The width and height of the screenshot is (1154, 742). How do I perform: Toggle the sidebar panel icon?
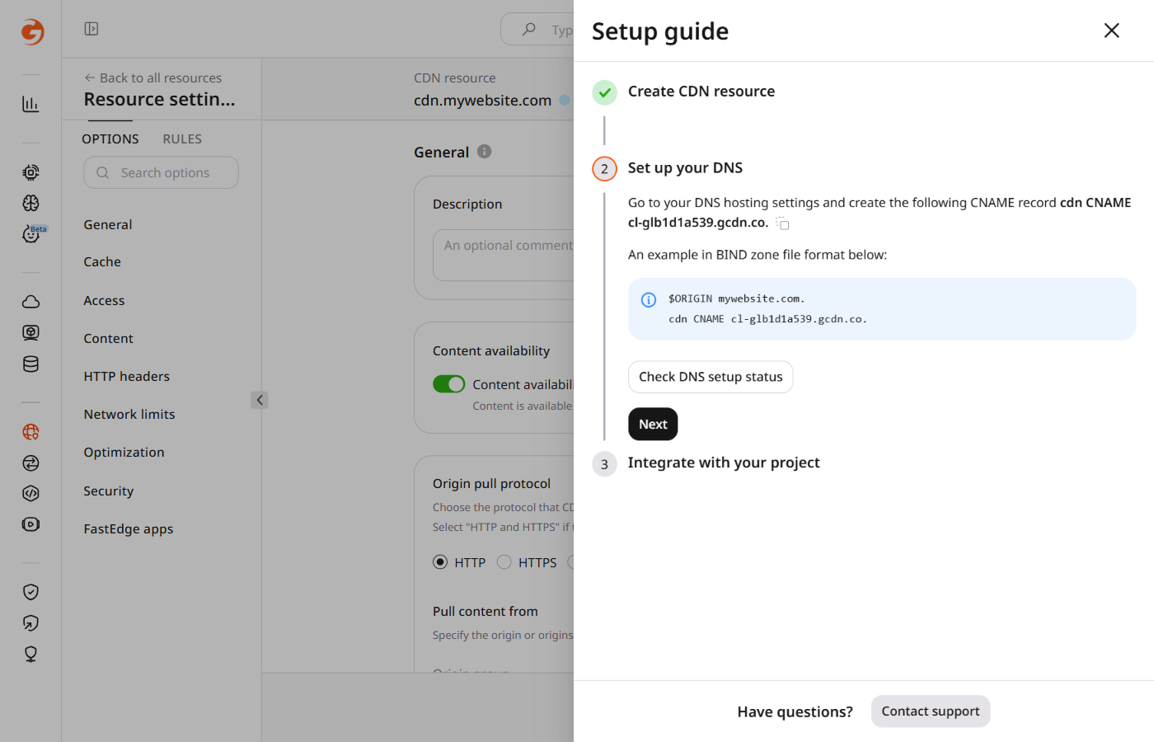click(x=91, y=29)
